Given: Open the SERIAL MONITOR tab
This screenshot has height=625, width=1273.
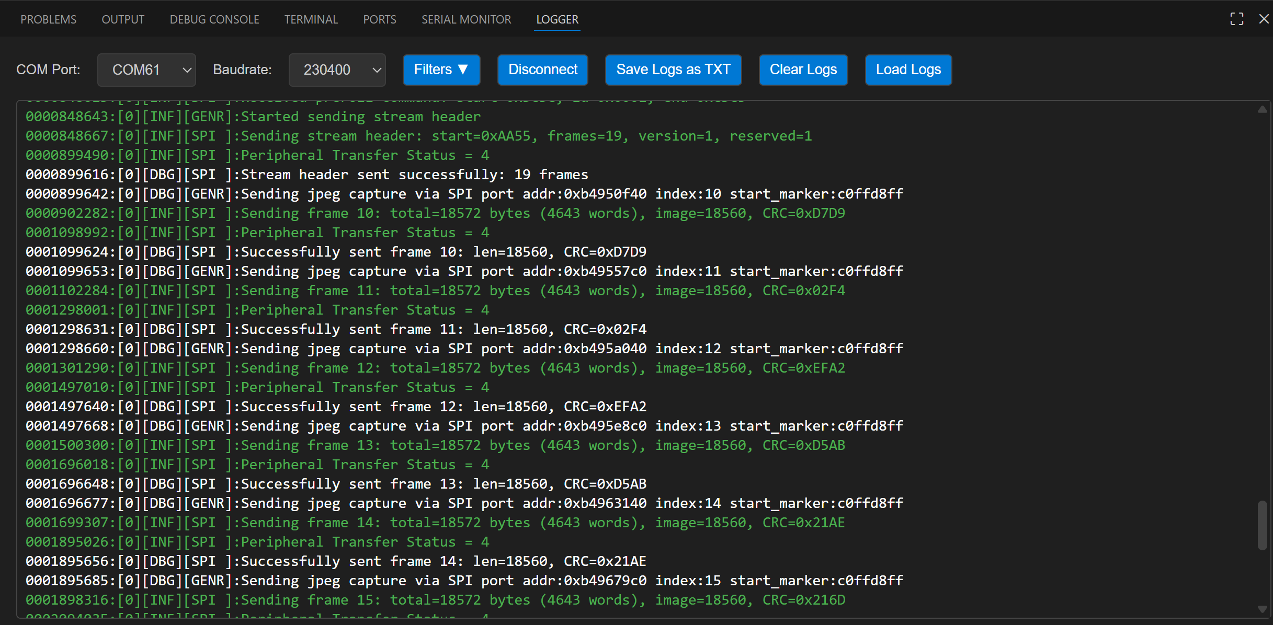Looking at the screenshot, I should point(467,19).
